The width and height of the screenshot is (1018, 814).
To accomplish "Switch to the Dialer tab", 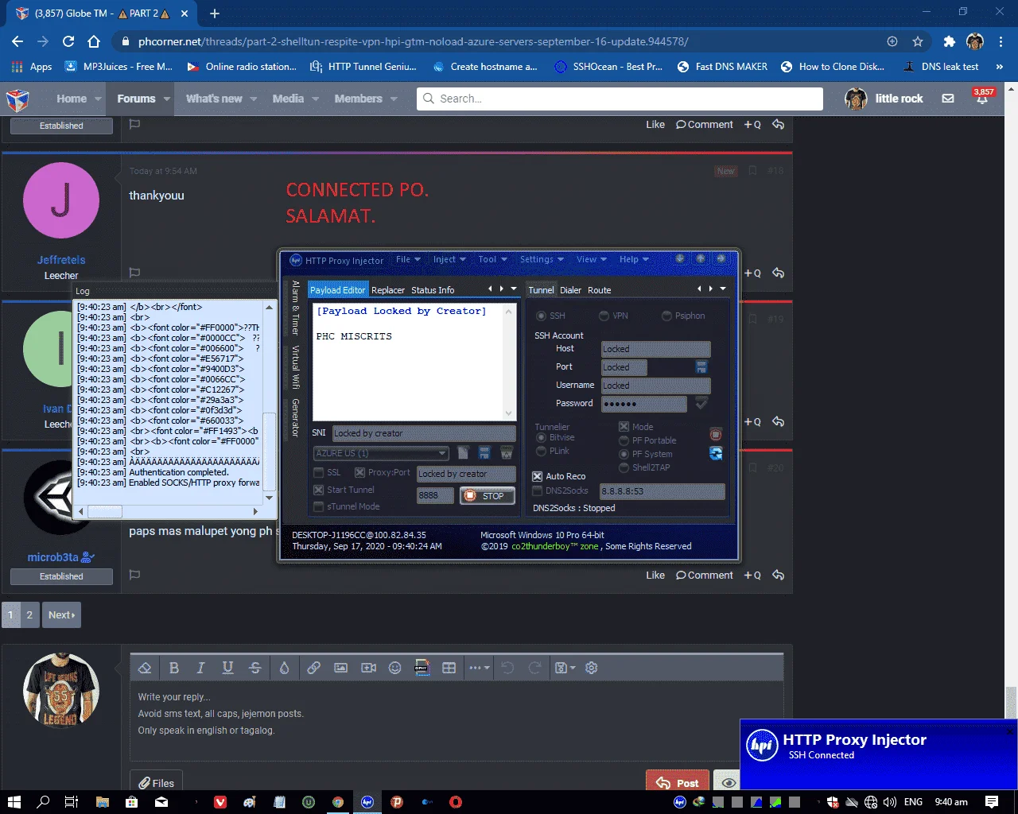I will coord(570,290).
